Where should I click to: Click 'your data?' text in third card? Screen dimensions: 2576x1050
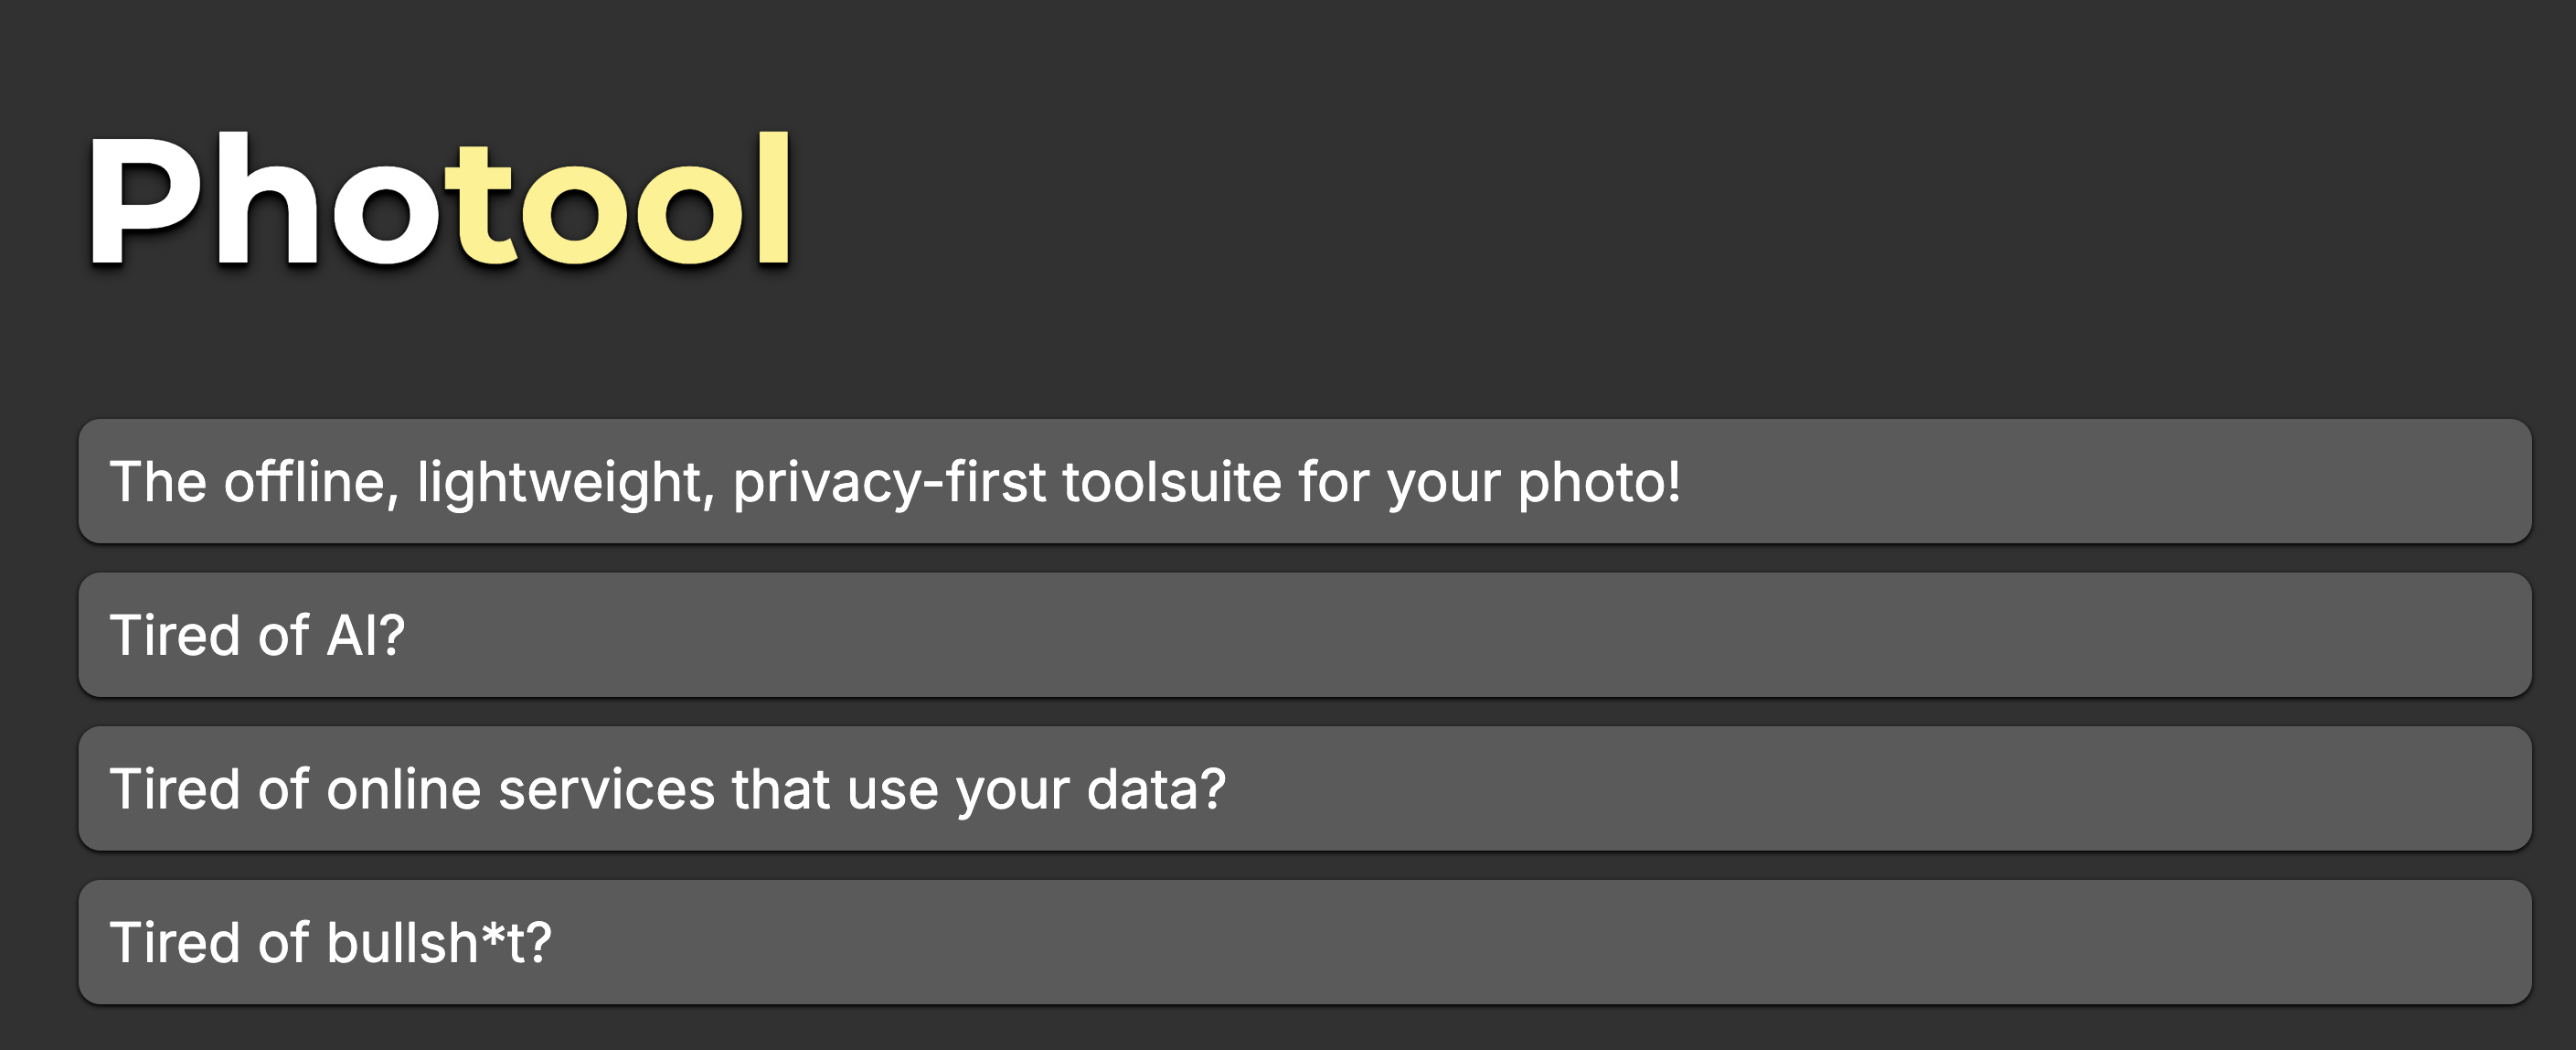click(x=1090, y=788)
